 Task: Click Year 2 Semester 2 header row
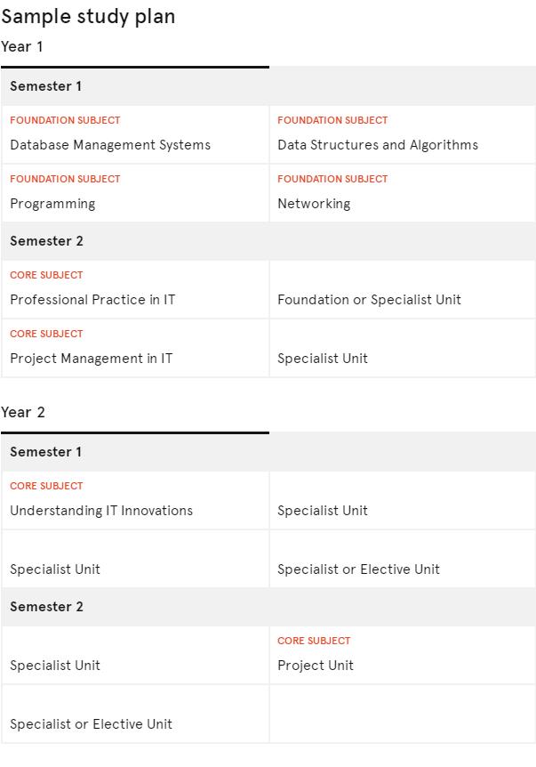[268, 607]
